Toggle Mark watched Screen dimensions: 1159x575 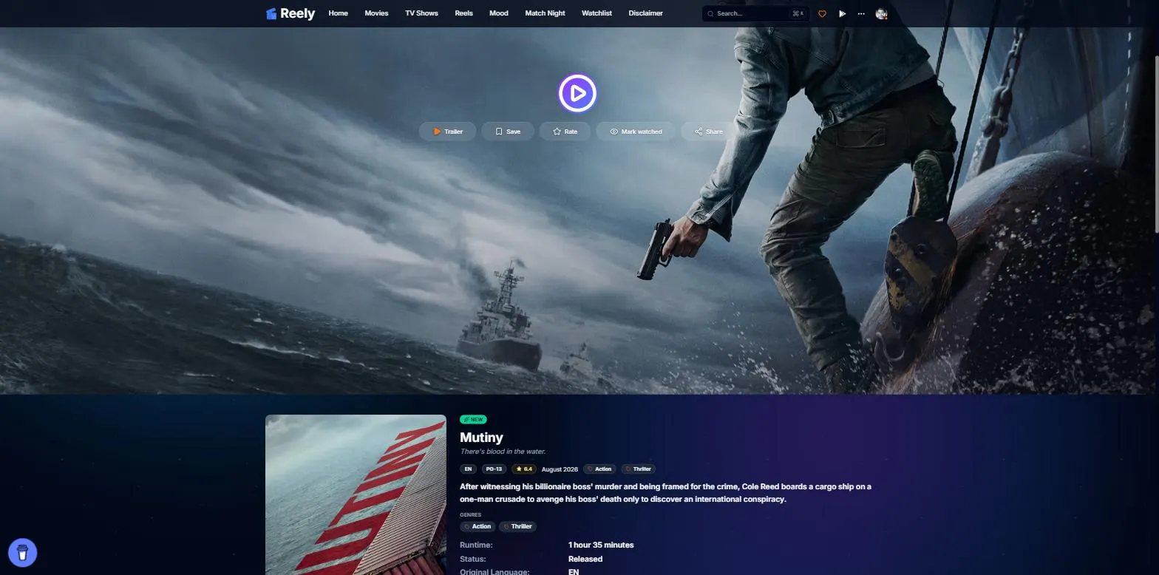tap(636, 132)
